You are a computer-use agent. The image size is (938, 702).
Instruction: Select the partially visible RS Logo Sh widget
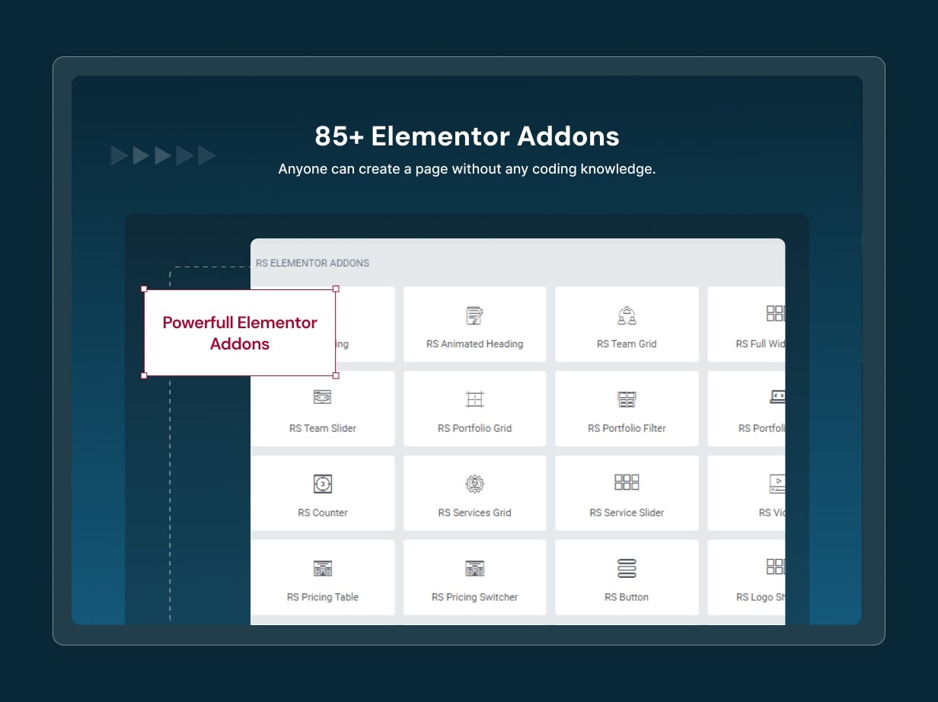(747, 577)
